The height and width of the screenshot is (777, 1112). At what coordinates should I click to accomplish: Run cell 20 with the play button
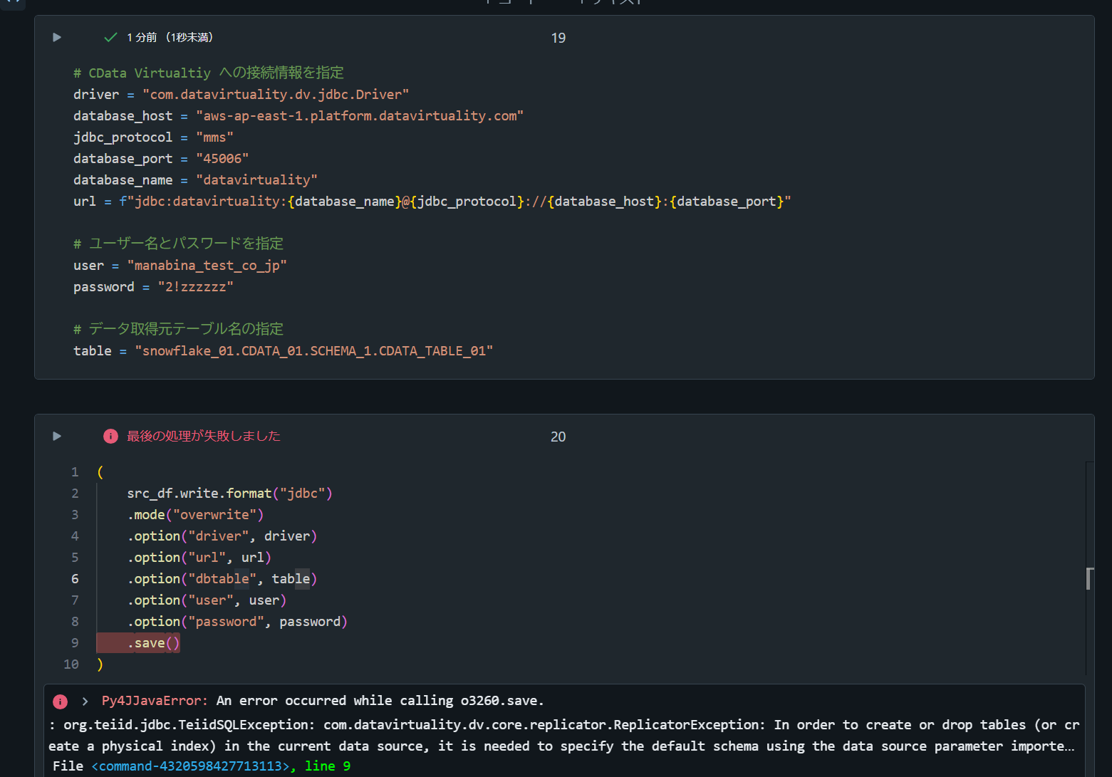pyautogui.click(x=57, y=436)
